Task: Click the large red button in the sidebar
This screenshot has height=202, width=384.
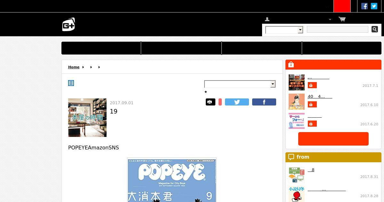Action: coord(333,139)
